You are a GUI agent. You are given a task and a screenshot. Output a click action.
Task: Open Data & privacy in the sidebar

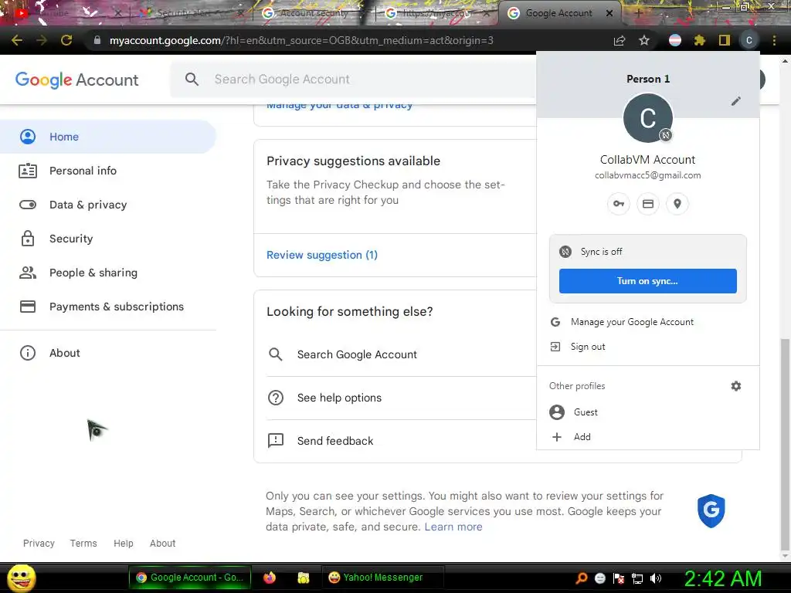(x=108, y=205)
